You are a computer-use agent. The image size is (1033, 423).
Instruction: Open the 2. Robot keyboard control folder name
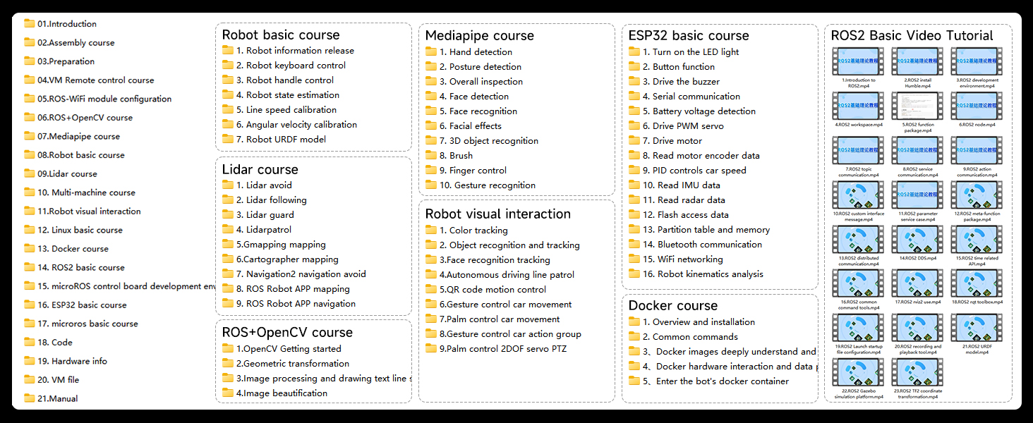point(291,65)
